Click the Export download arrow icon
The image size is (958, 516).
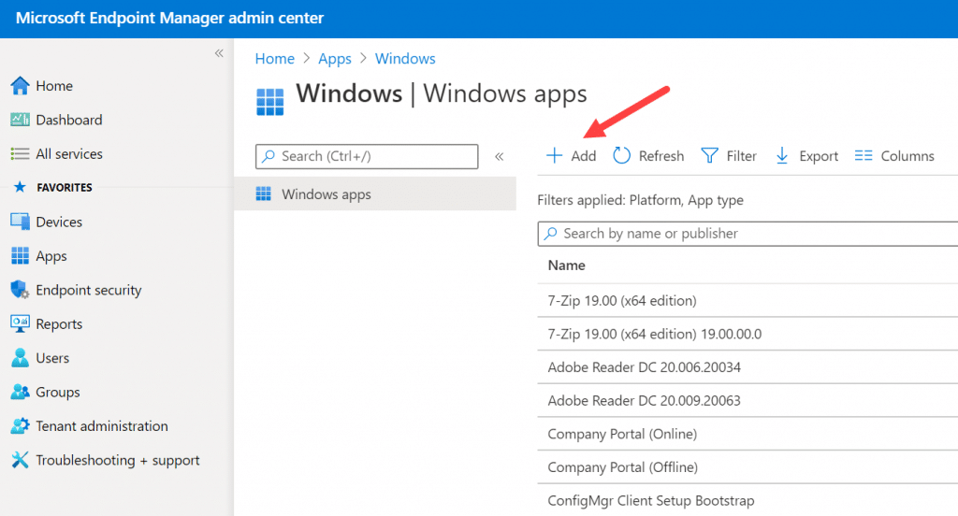pos(781,156)
